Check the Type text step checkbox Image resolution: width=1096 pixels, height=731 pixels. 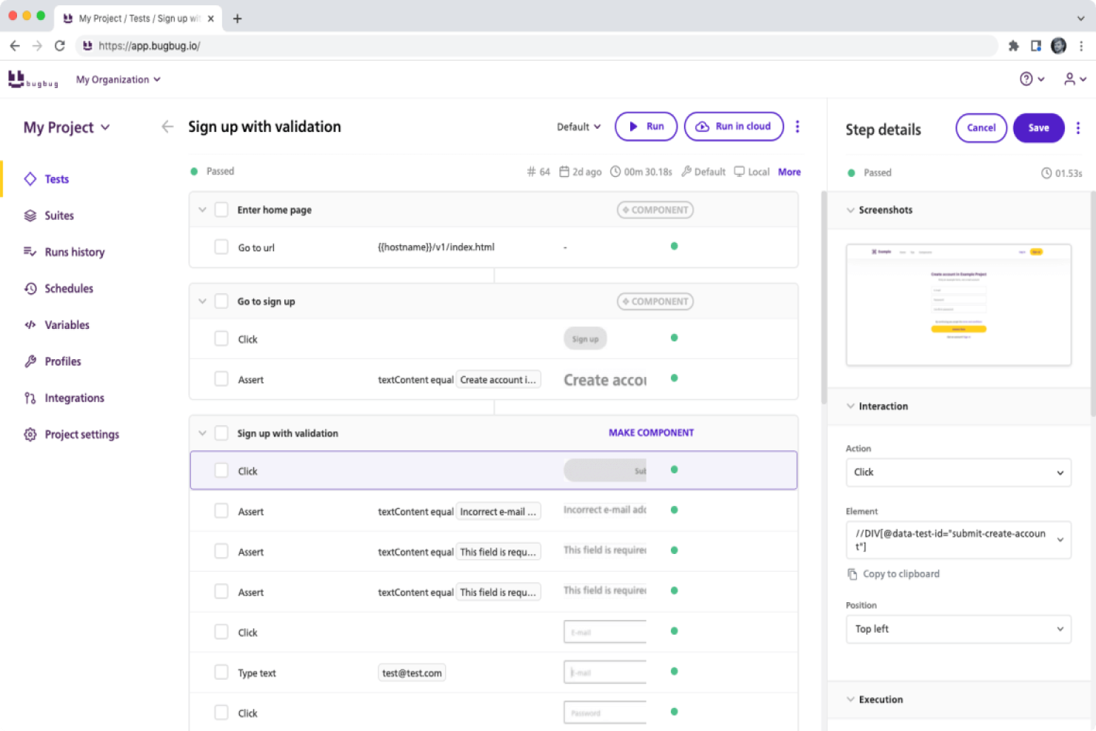coord(221,672)
